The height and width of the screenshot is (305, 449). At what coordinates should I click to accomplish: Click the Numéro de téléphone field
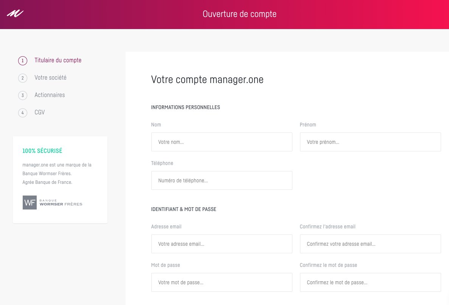pyautogui.click(x=222, y=180)
